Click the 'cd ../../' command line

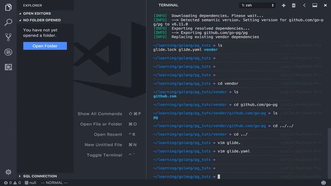click(x=283, y=126)
